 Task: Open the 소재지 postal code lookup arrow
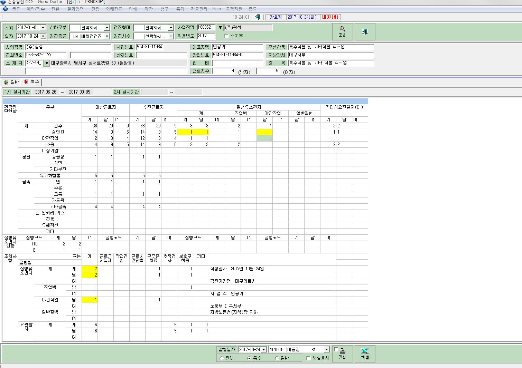coord(47,63)
